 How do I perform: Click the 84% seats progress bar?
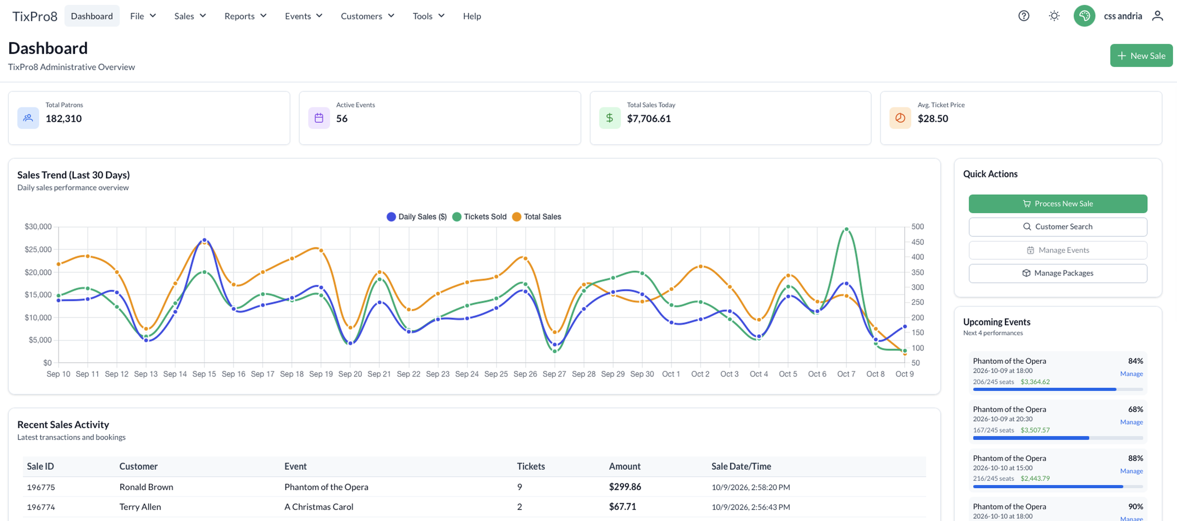(1057, 390)
